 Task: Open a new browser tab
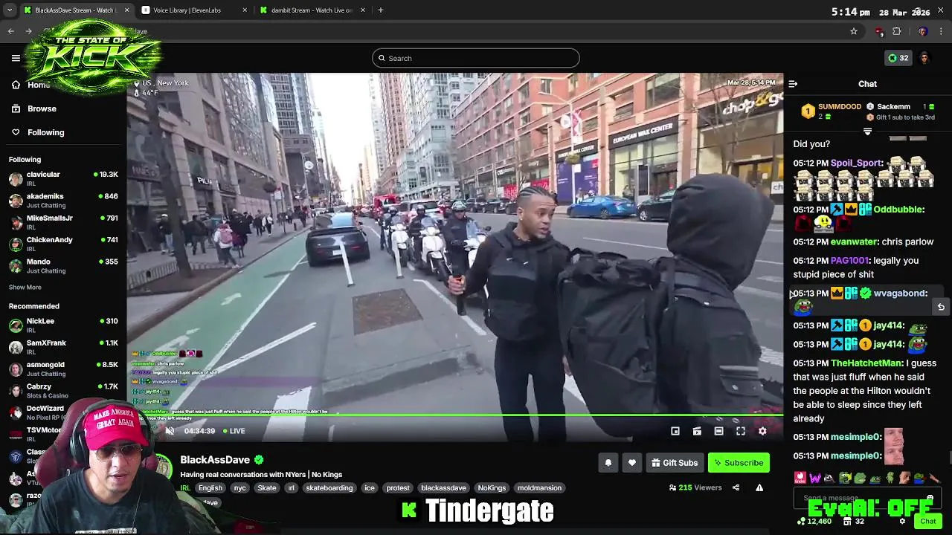(381, 10)
